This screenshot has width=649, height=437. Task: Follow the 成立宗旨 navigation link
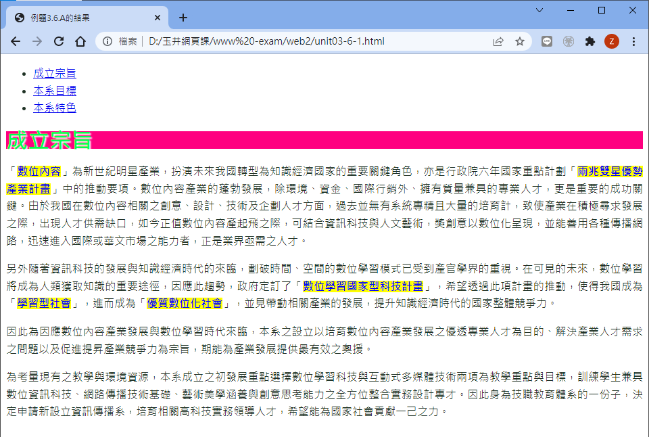tap(55, 73)
